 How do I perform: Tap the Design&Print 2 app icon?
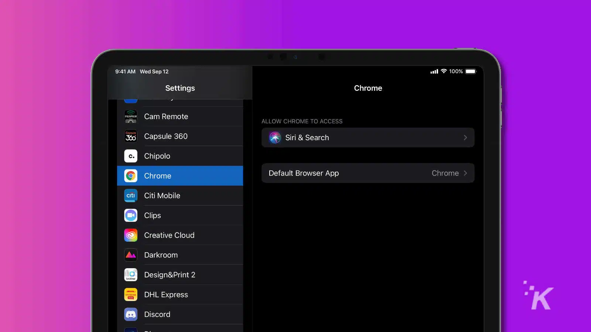(x=130, y=274)
